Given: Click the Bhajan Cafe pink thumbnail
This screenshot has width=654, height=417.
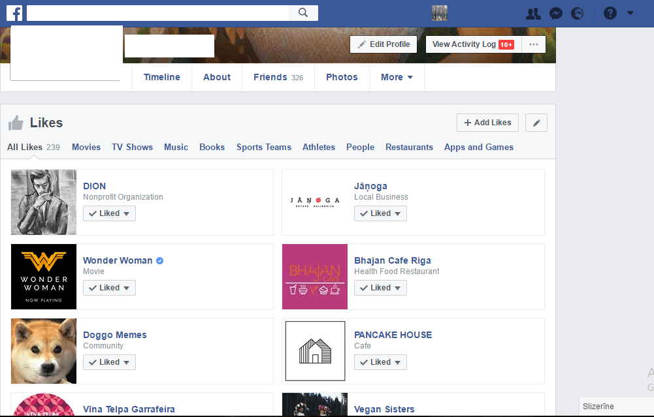Looking at the screenshot, I should coord(315,277).
